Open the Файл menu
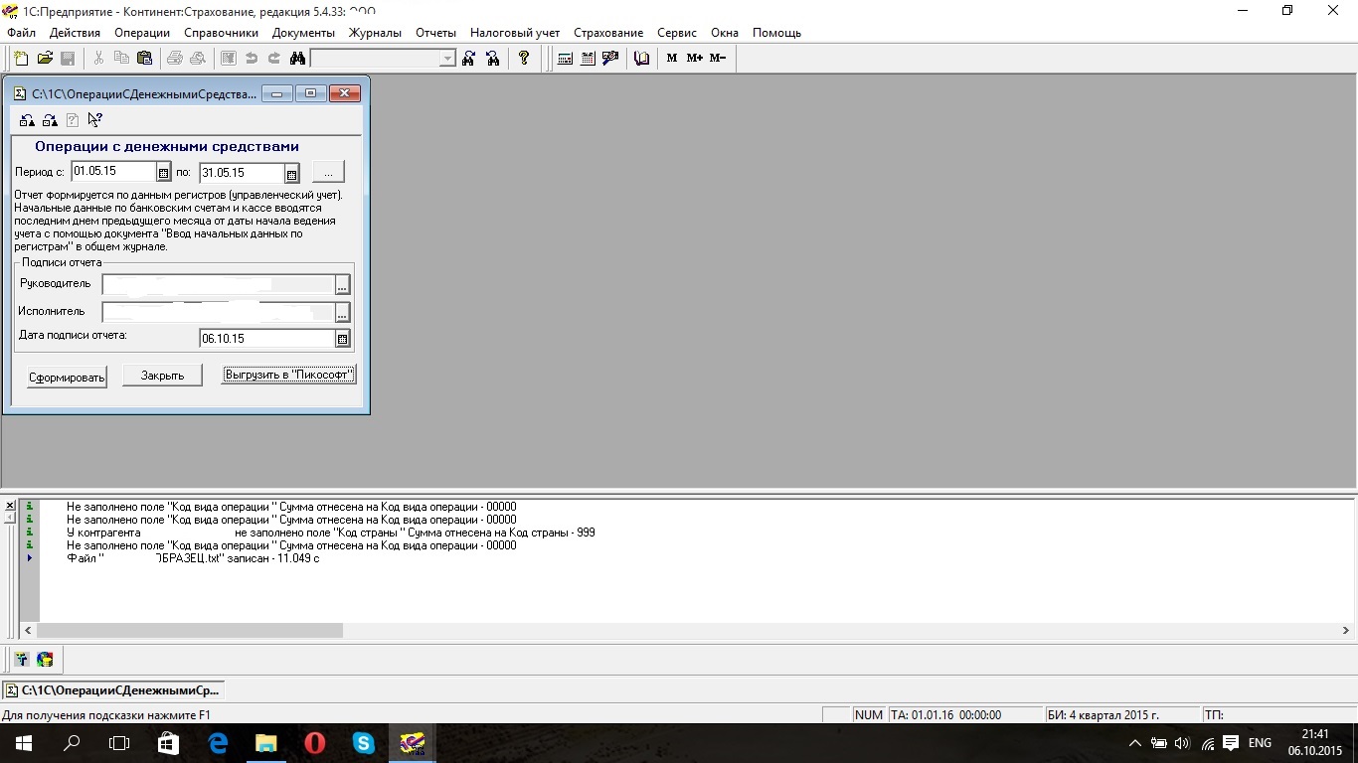This screenshot has width=1358, height=763. point(21,33)
